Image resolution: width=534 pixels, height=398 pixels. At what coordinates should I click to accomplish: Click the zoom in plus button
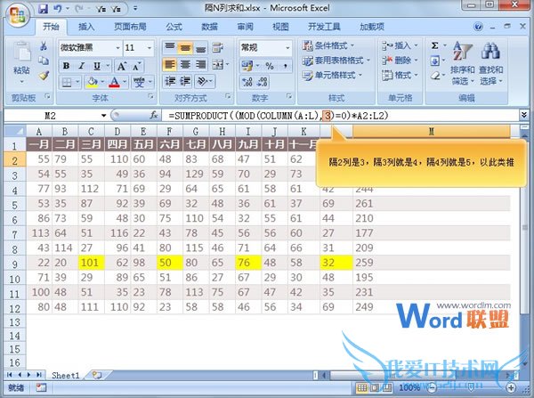point(511,387)
